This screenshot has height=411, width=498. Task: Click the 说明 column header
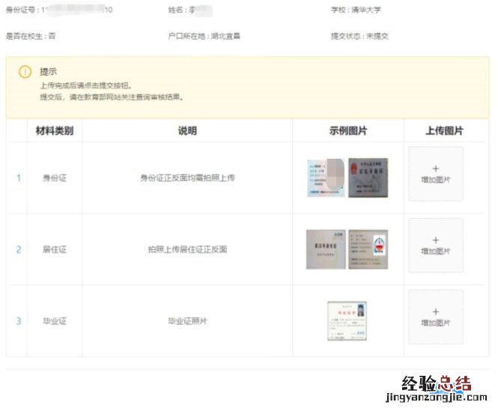click(x=187, y=131)
